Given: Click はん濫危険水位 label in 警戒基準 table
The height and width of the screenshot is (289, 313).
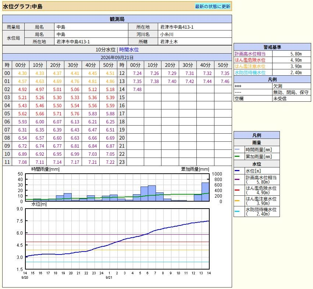Looking at the screenshot, I should coord(250,60).
